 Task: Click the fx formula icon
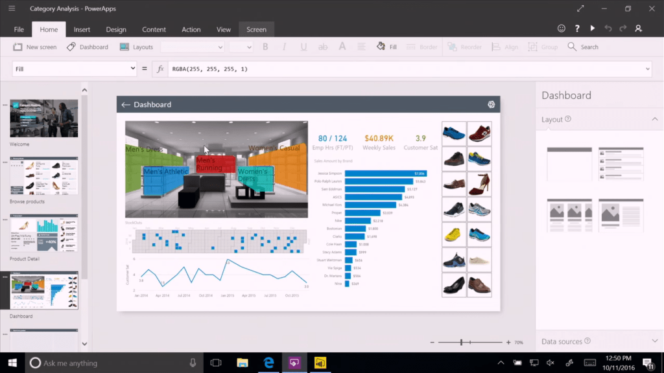pyautogui.click(x=160, y=68)
